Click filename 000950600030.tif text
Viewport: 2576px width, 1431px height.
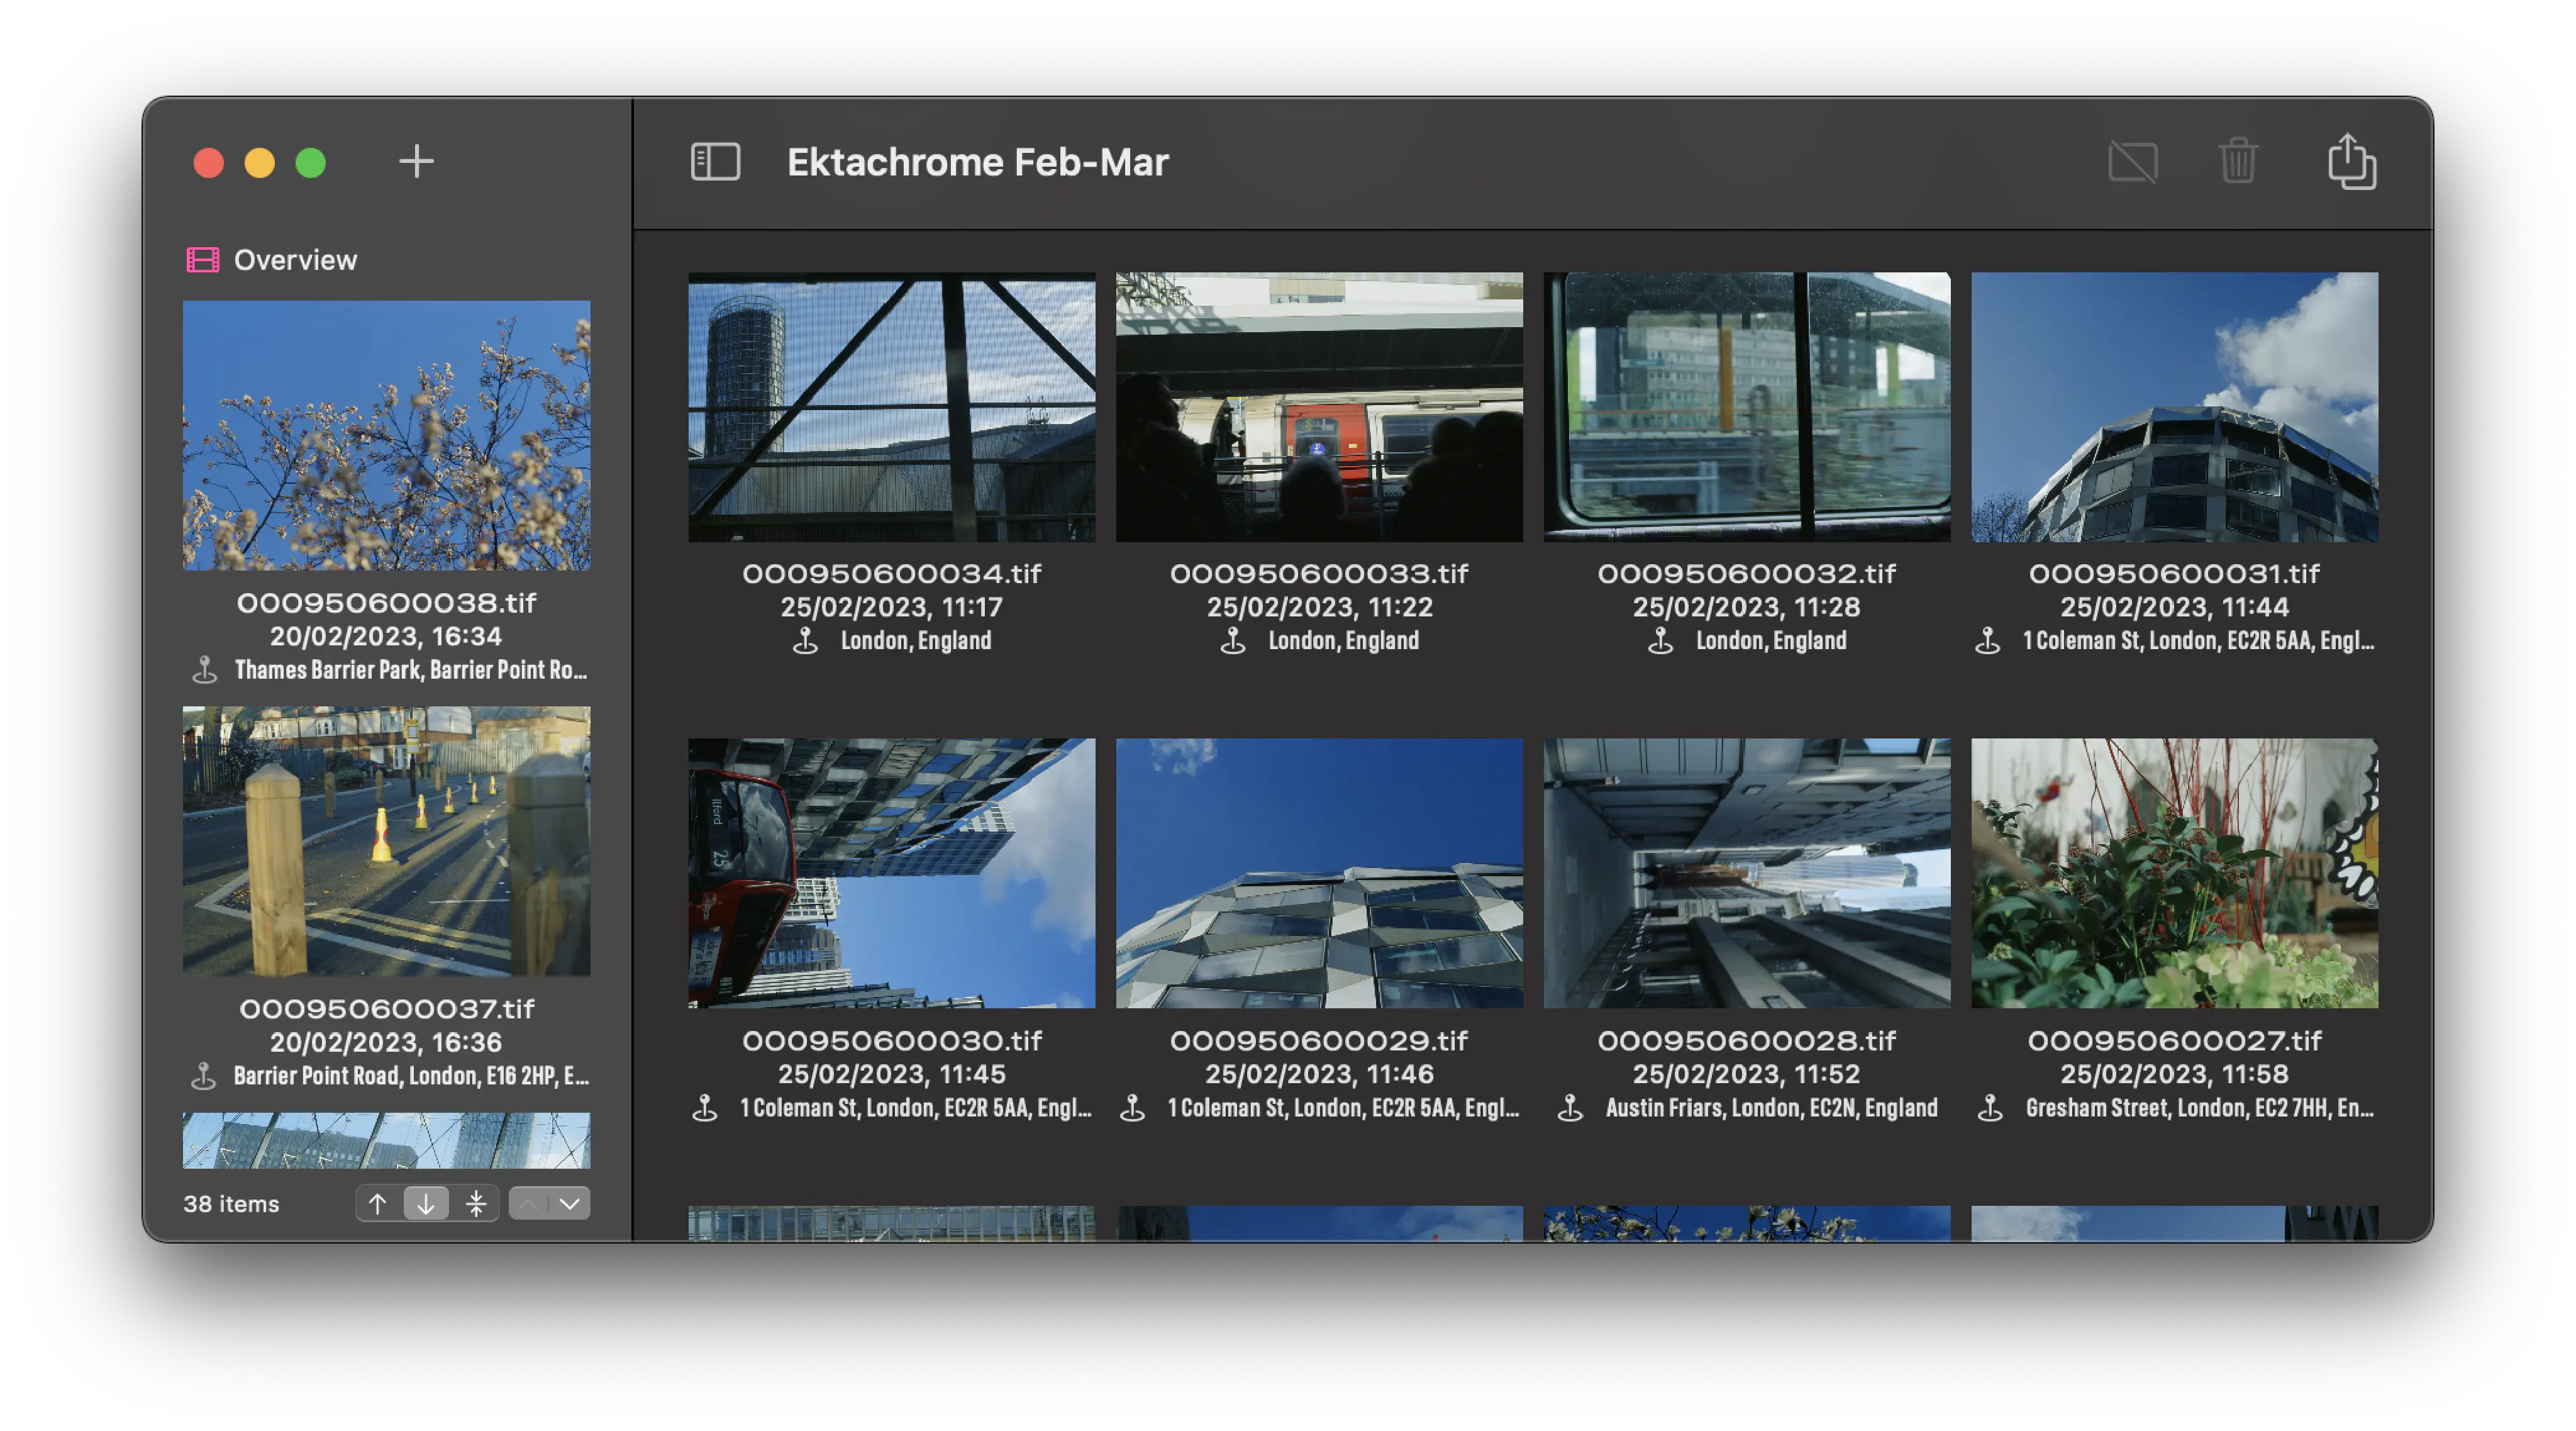coord(891,1041)
